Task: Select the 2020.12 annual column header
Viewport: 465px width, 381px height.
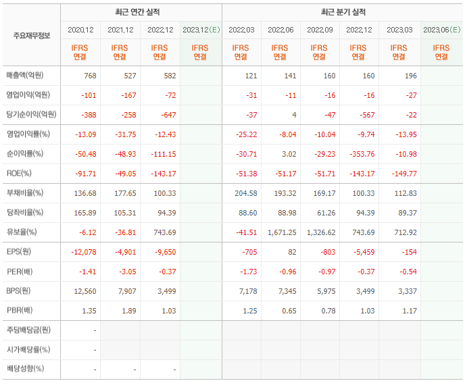Action: (80, 30)
